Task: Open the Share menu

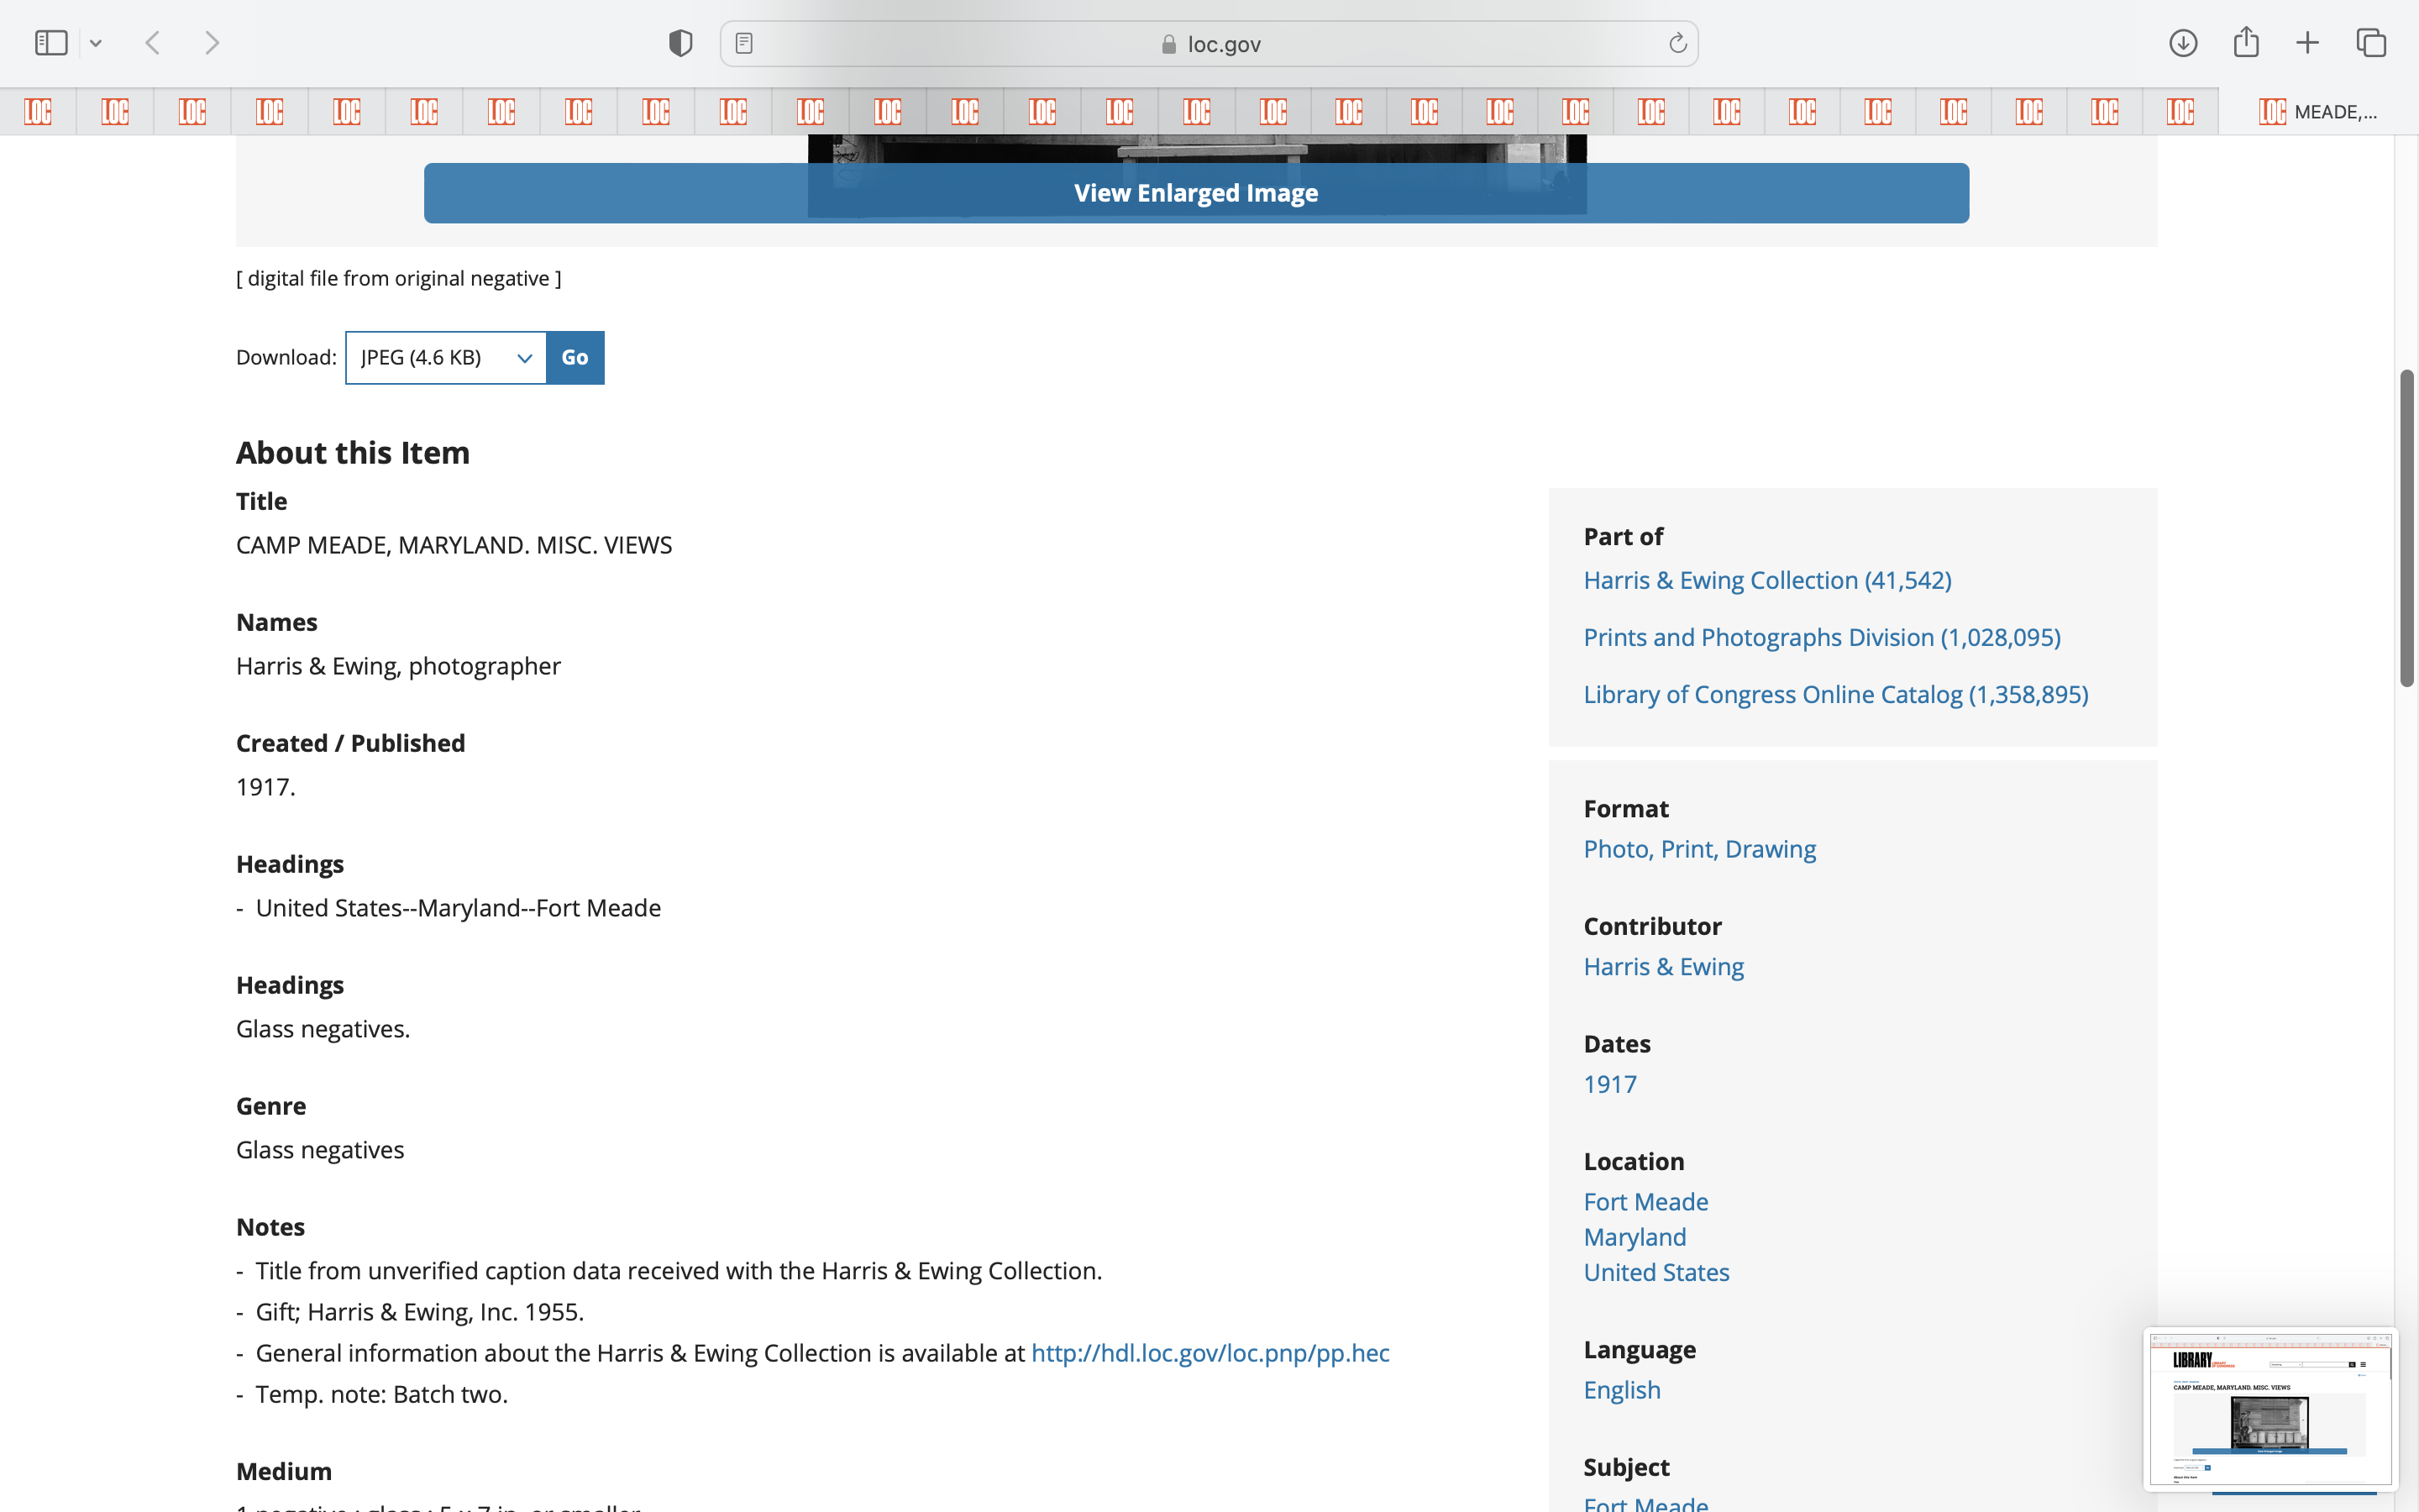Action: pos(2245,43)
